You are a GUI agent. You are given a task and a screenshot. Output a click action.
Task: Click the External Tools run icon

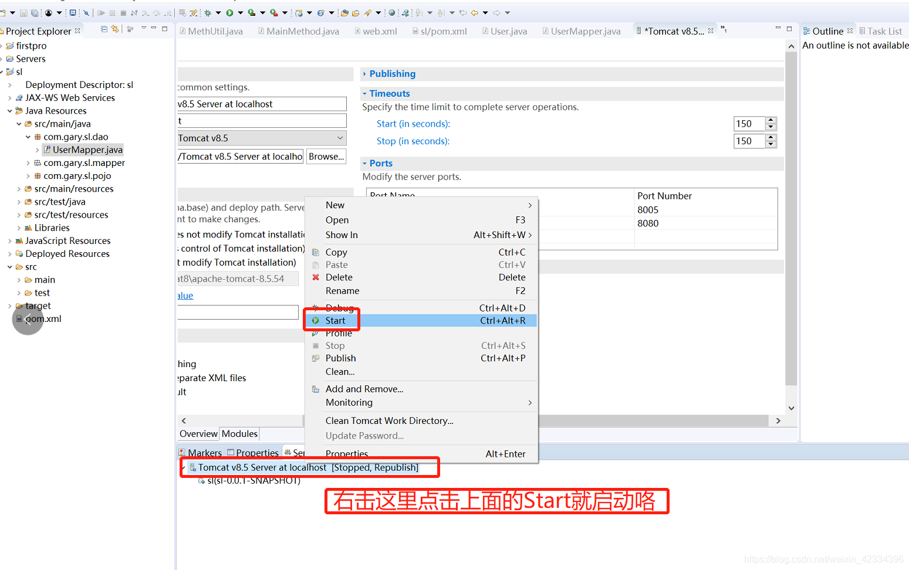(x=273, y=13)
